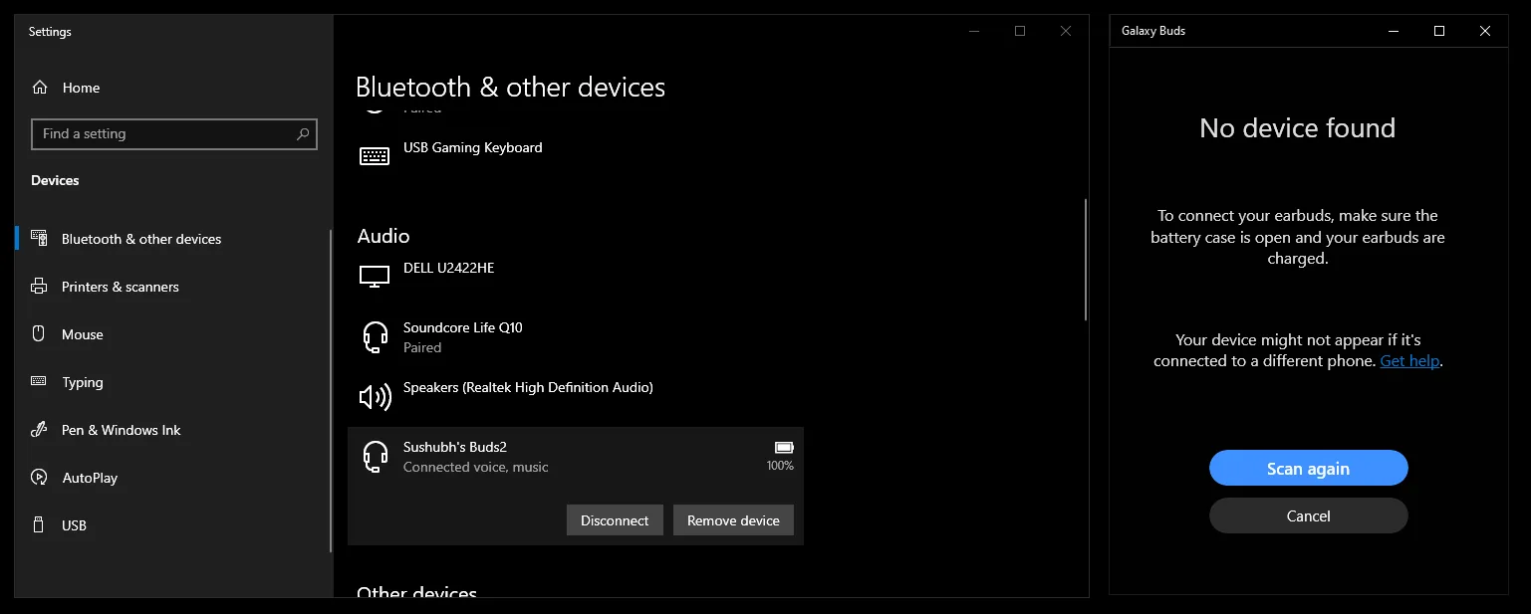Viewport: 1531px width, 614px height.
Task: Select Speakers (Realtek High Definition Audio) row
Action: (x=576, y=397)
